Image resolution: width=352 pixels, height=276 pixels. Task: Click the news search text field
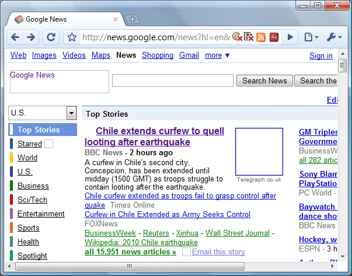pos(173,81)
